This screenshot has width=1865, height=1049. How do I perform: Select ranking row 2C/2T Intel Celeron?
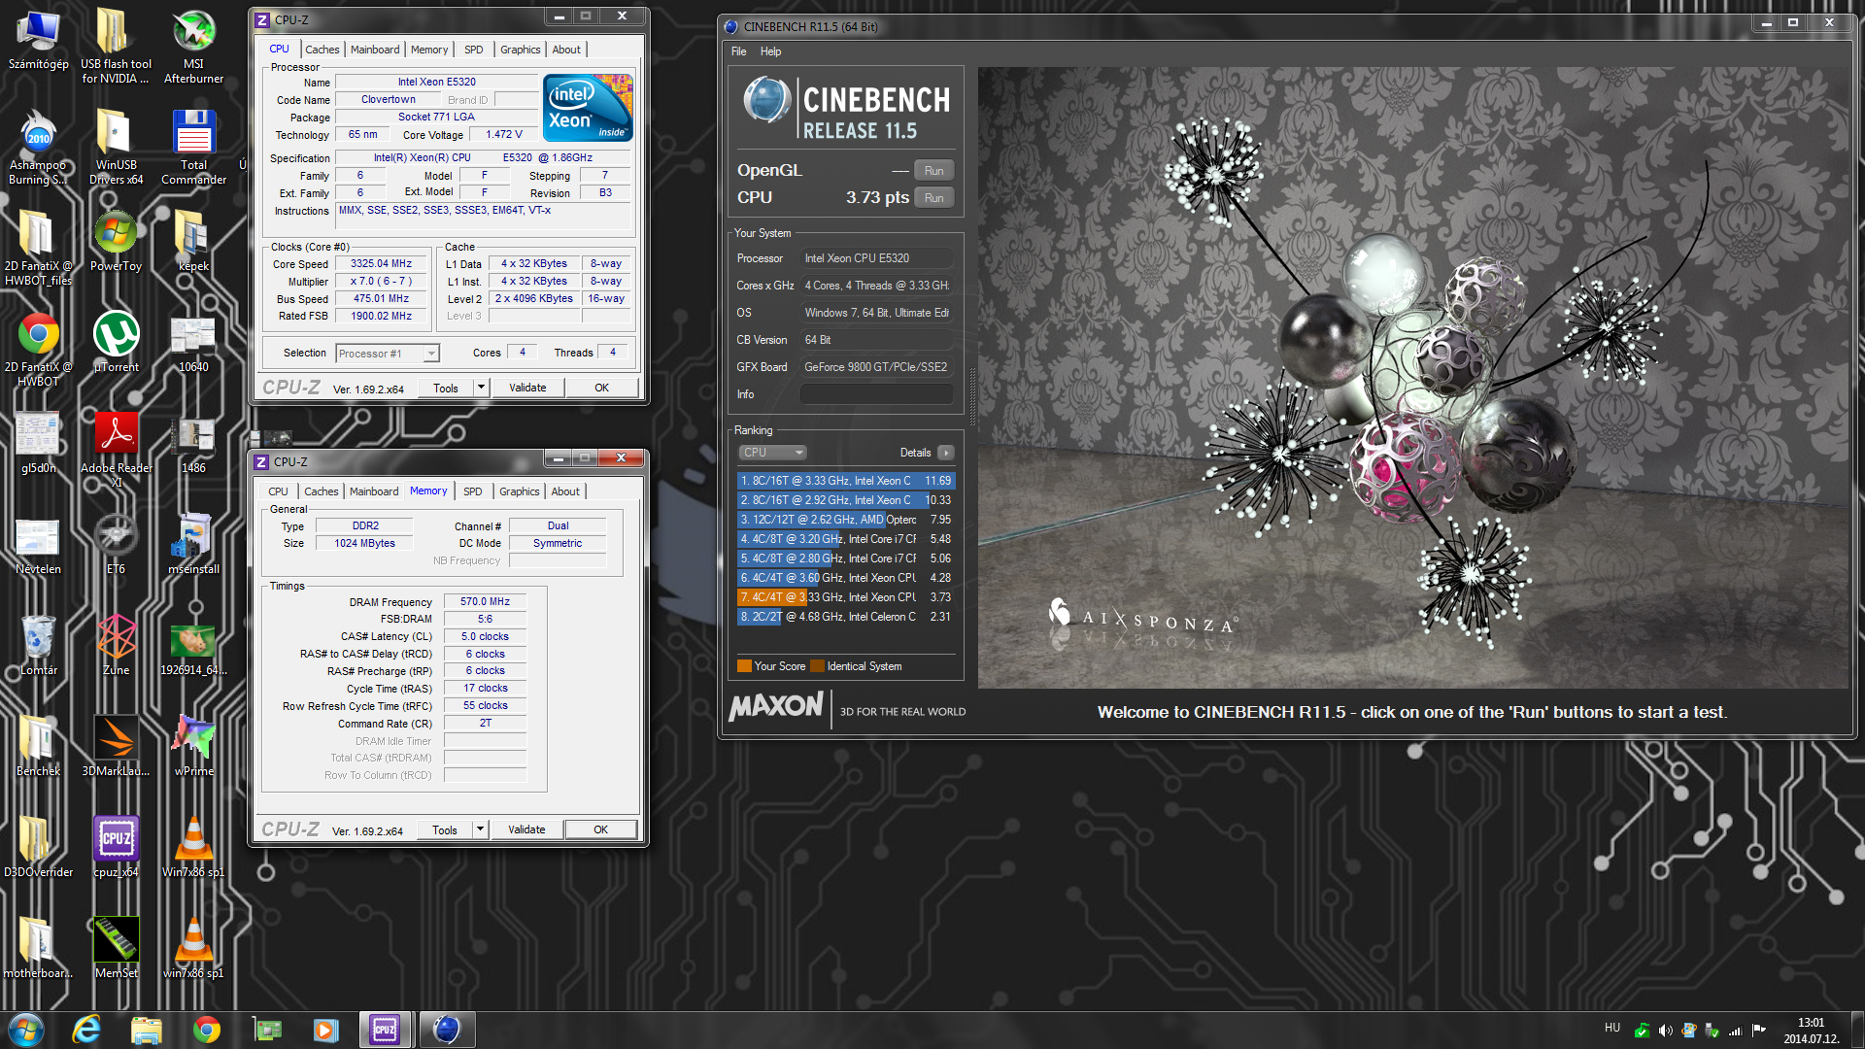point(846,617)
